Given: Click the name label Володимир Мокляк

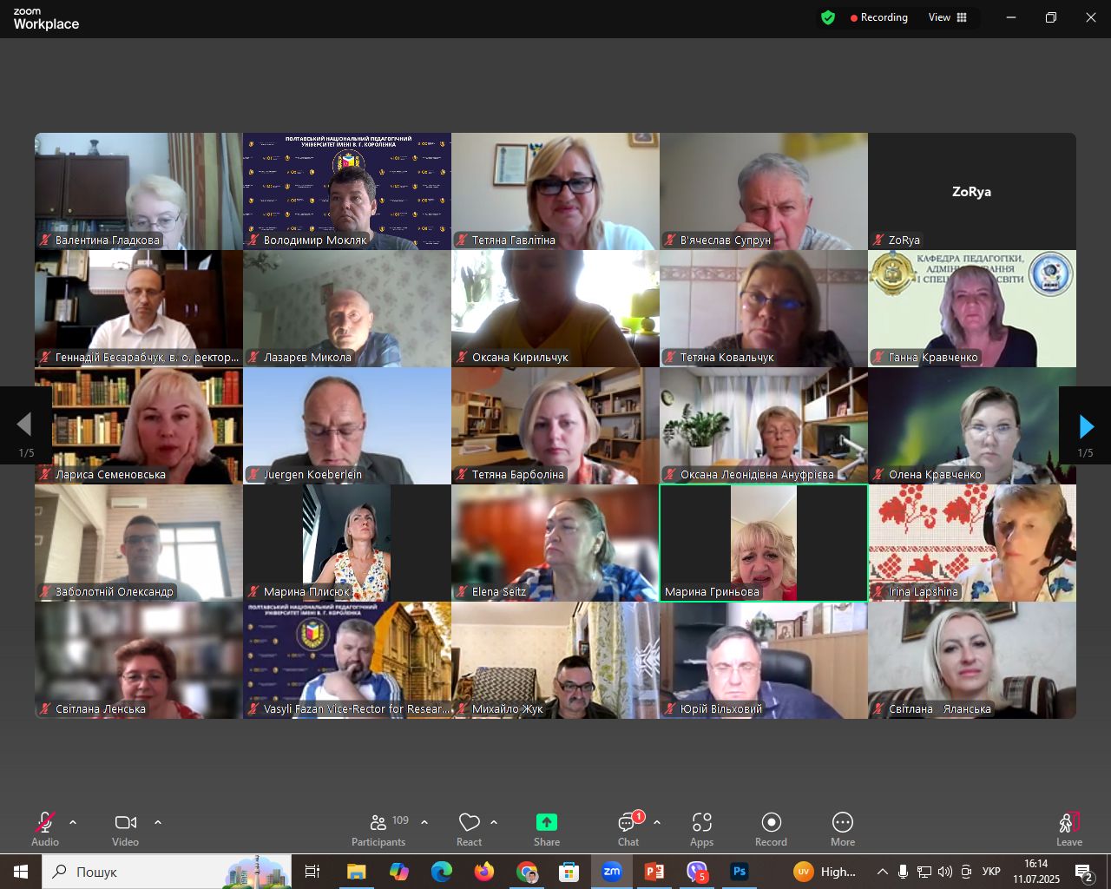Looking at the screenshot, I should coord(315,240).
